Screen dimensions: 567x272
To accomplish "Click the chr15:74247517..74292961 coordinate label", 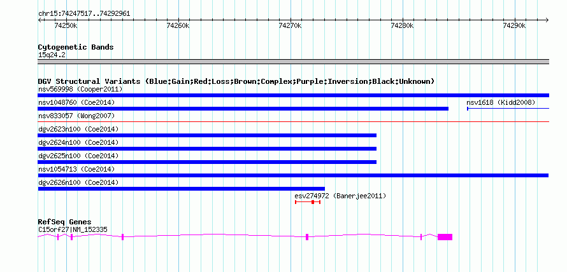I will tap(84, 14).
